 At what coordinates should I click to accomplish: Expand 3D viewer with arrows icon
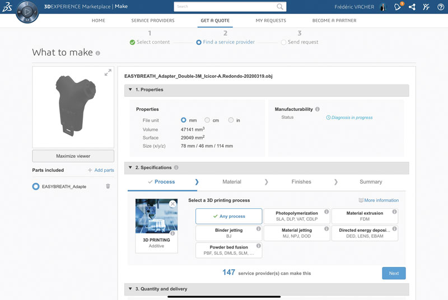click(108, 73)
